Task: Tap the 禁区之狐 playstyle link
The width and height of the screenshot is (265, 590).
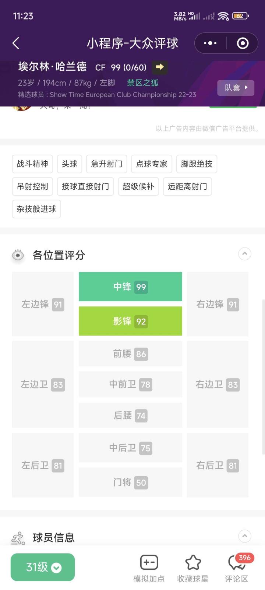Action: click(x=142, y=83)
